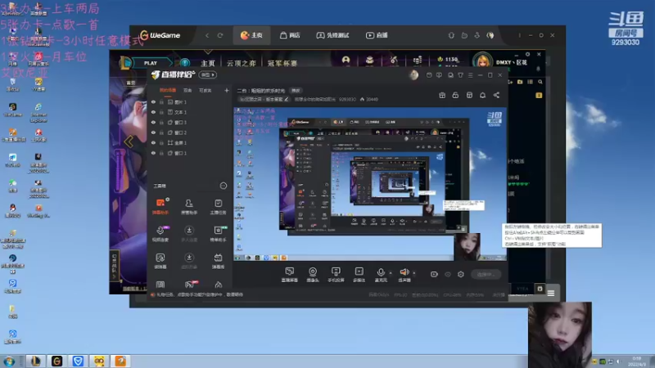This screenshot has height=368, width=655.
Task: Mute the 扬声器 speaker
Action: tap(404, 275)
